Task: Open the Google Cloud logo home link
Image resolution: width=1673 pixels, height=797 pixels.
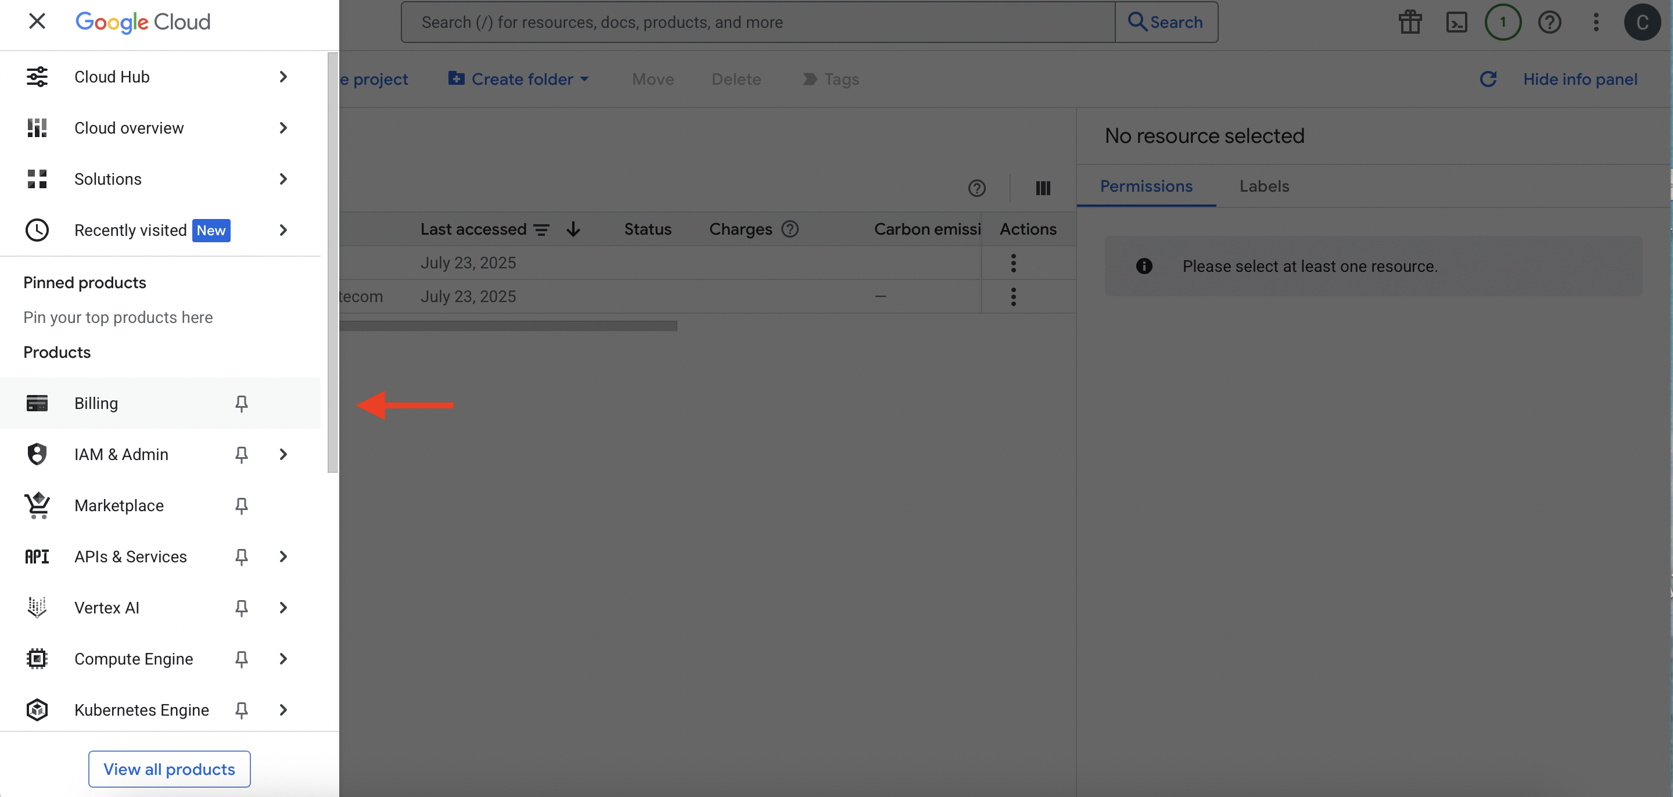Action: (x=143, y=22)
